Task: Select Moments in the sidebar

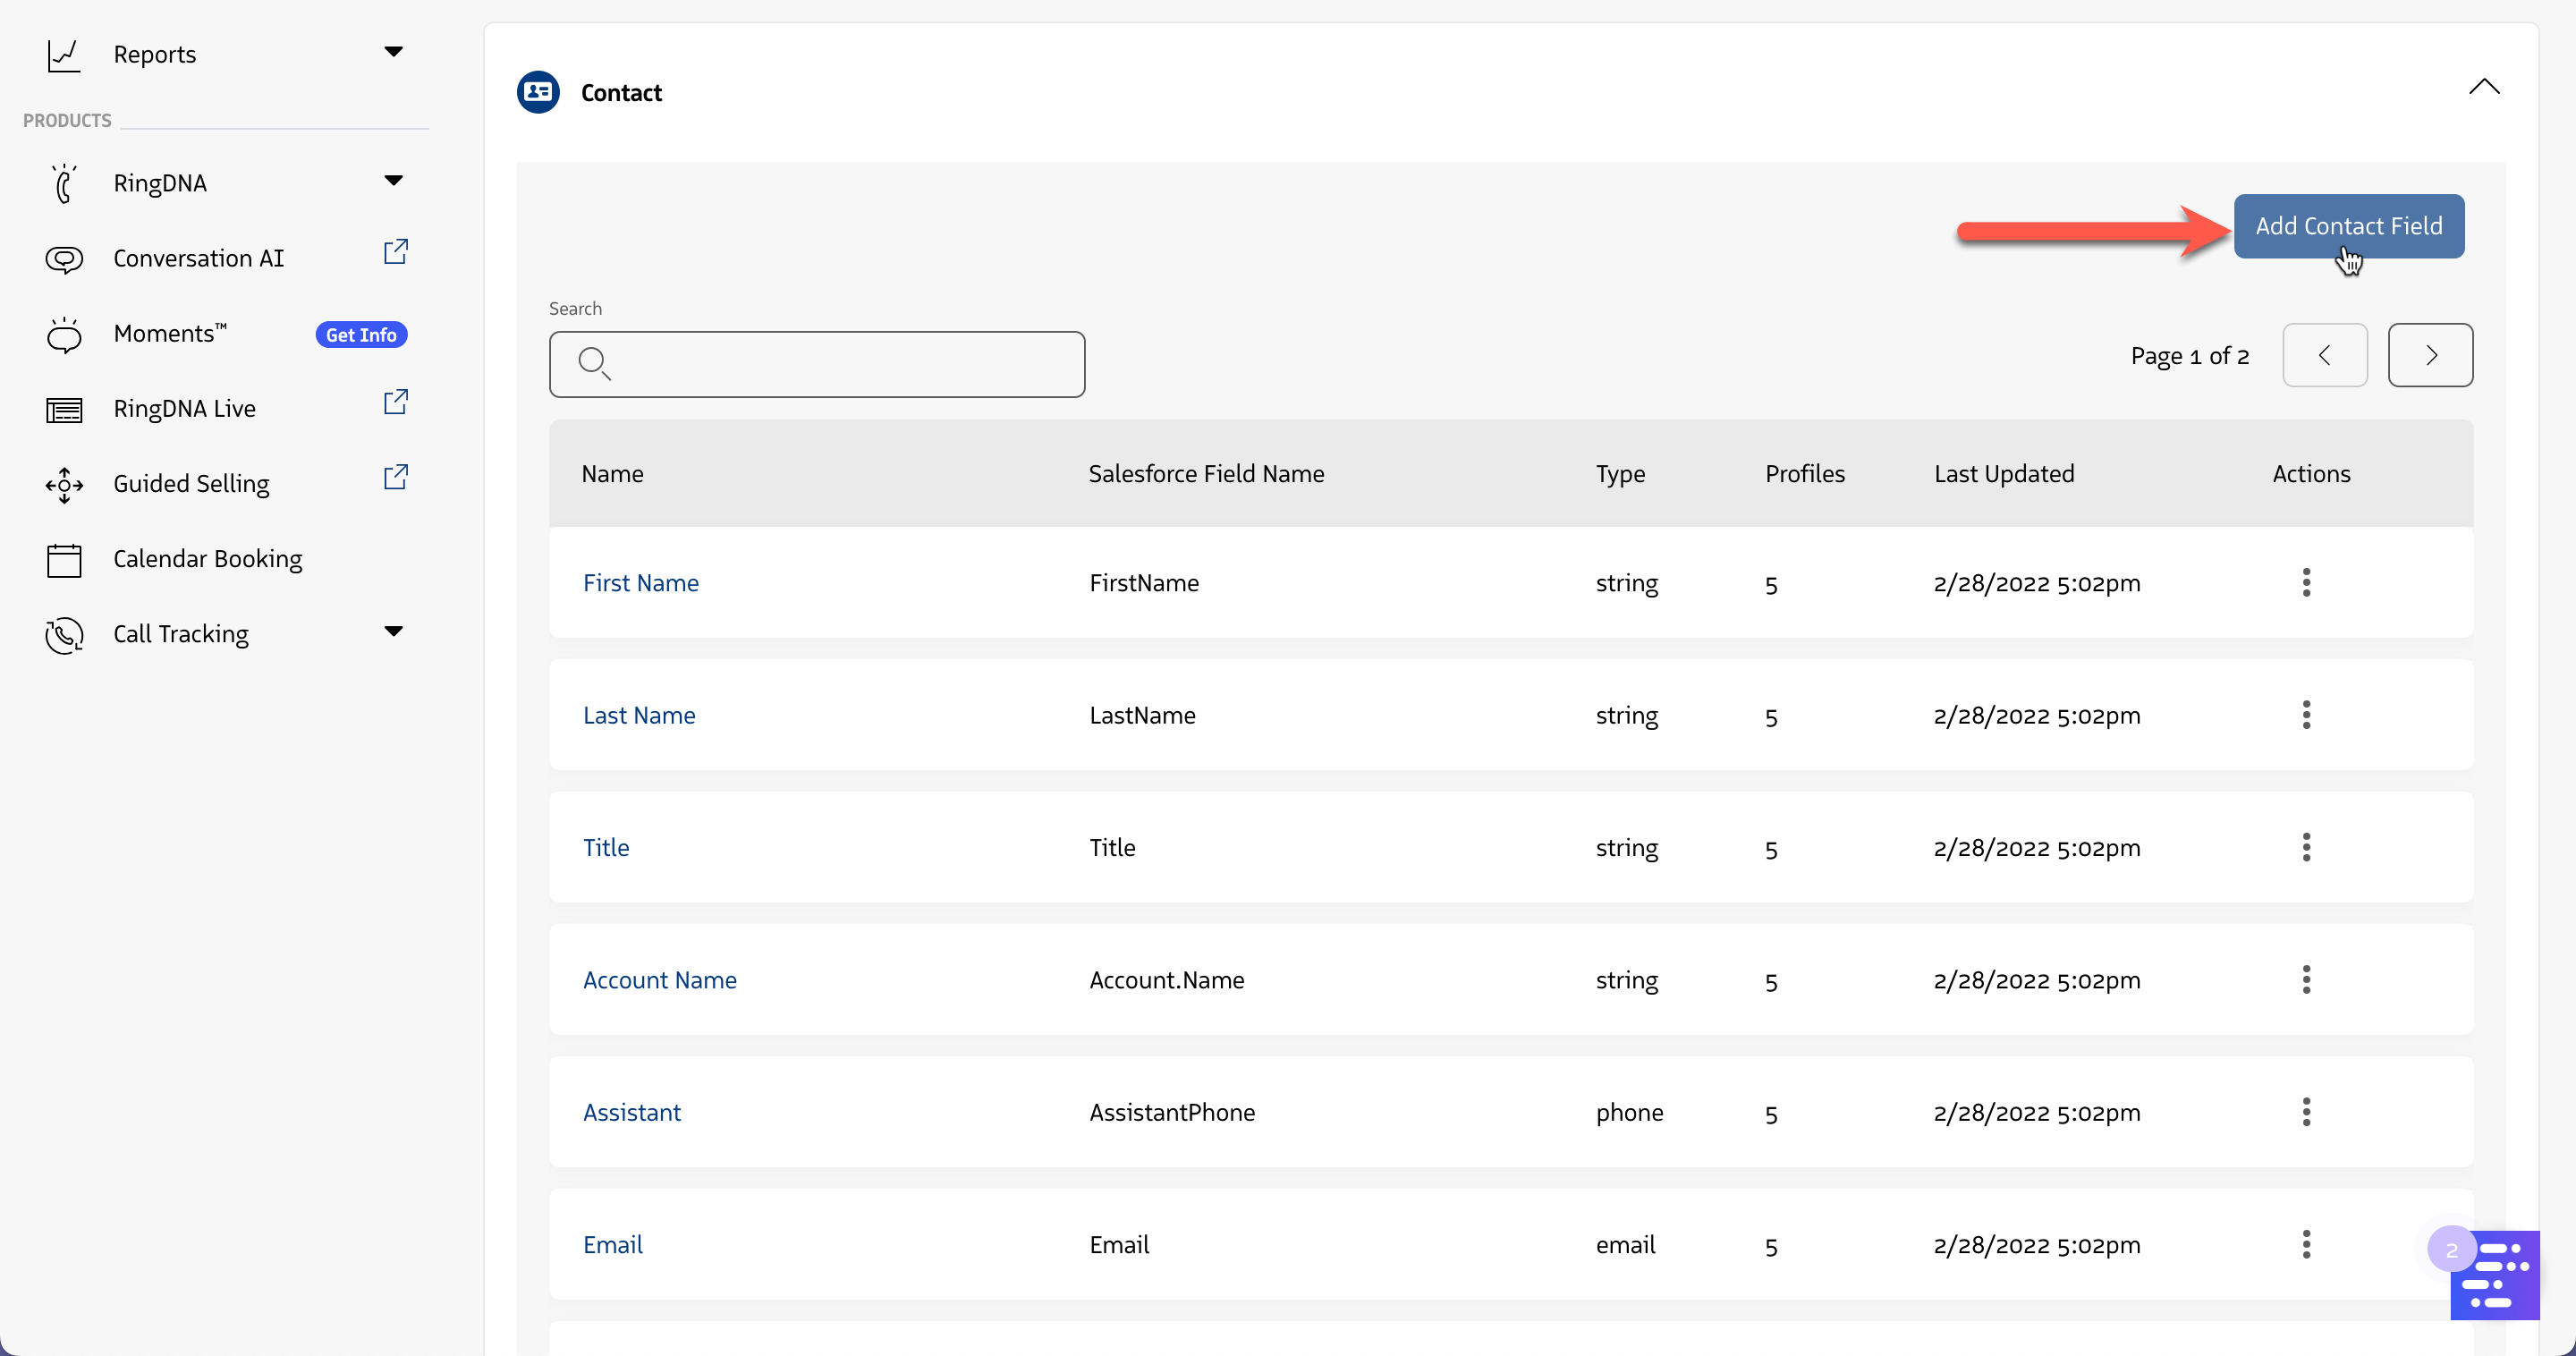Action: coord(170,334)
